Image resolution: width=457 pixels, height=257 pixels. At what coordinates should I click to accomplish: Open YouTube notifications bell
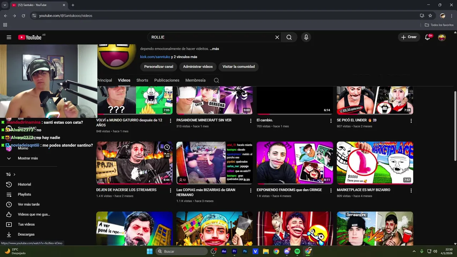tap(428, 37)
